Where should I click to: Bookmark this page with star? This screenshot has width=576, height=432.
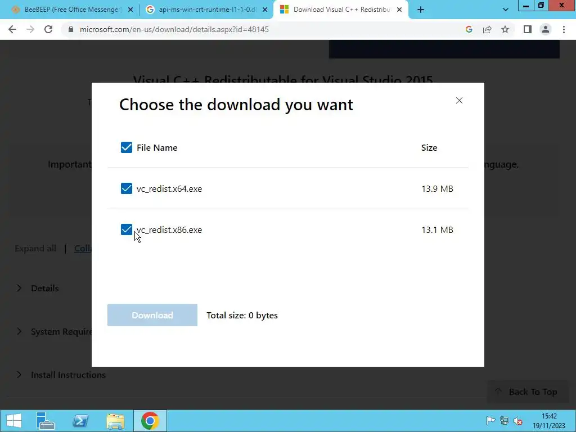point(505,29)
